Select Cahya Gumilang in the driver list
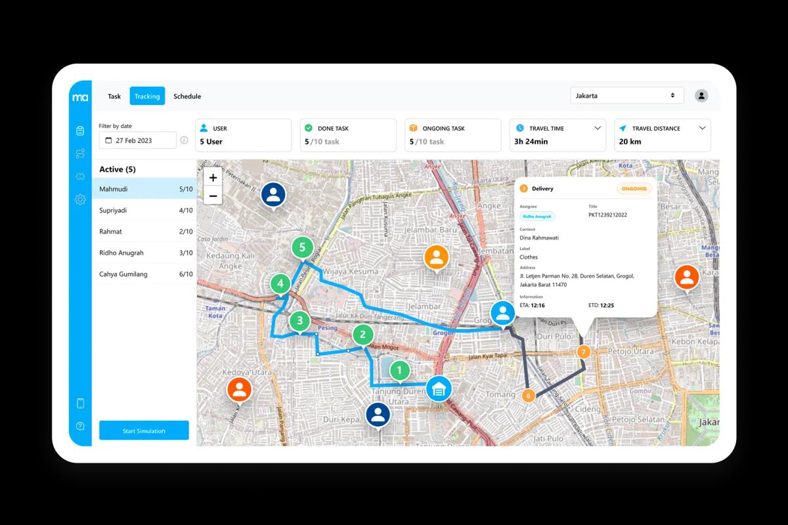 pyautogui.click(x=144, y=274)
